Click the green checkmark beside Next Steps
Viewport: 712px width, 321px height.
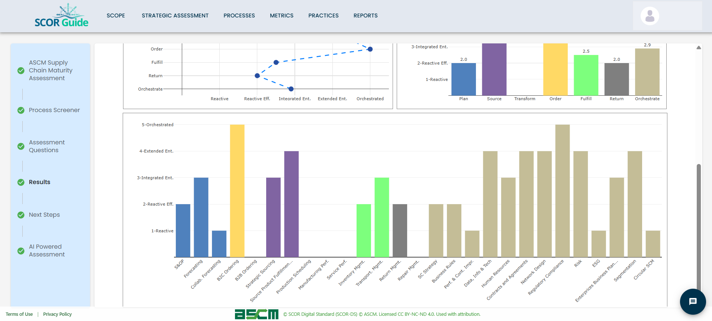pos(21,215)
